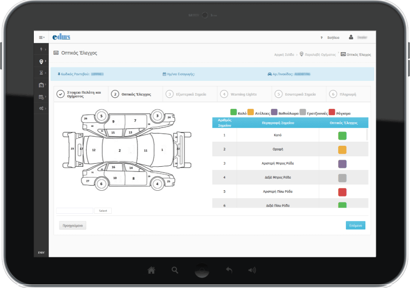
Task: Click the garage sidebar icon
Action: point(41,85)
